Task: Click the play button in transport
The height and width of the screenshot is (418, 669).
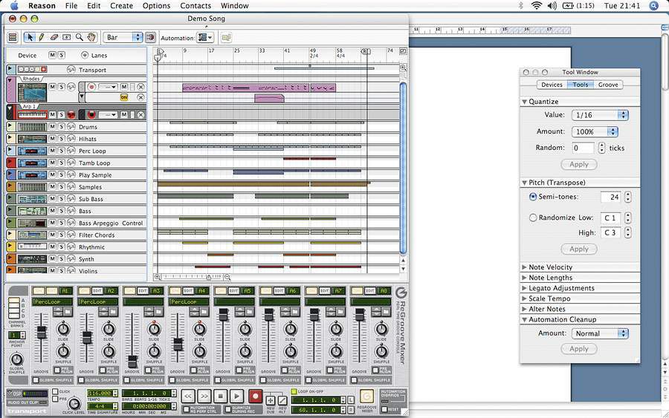Action: click(237, 396)
